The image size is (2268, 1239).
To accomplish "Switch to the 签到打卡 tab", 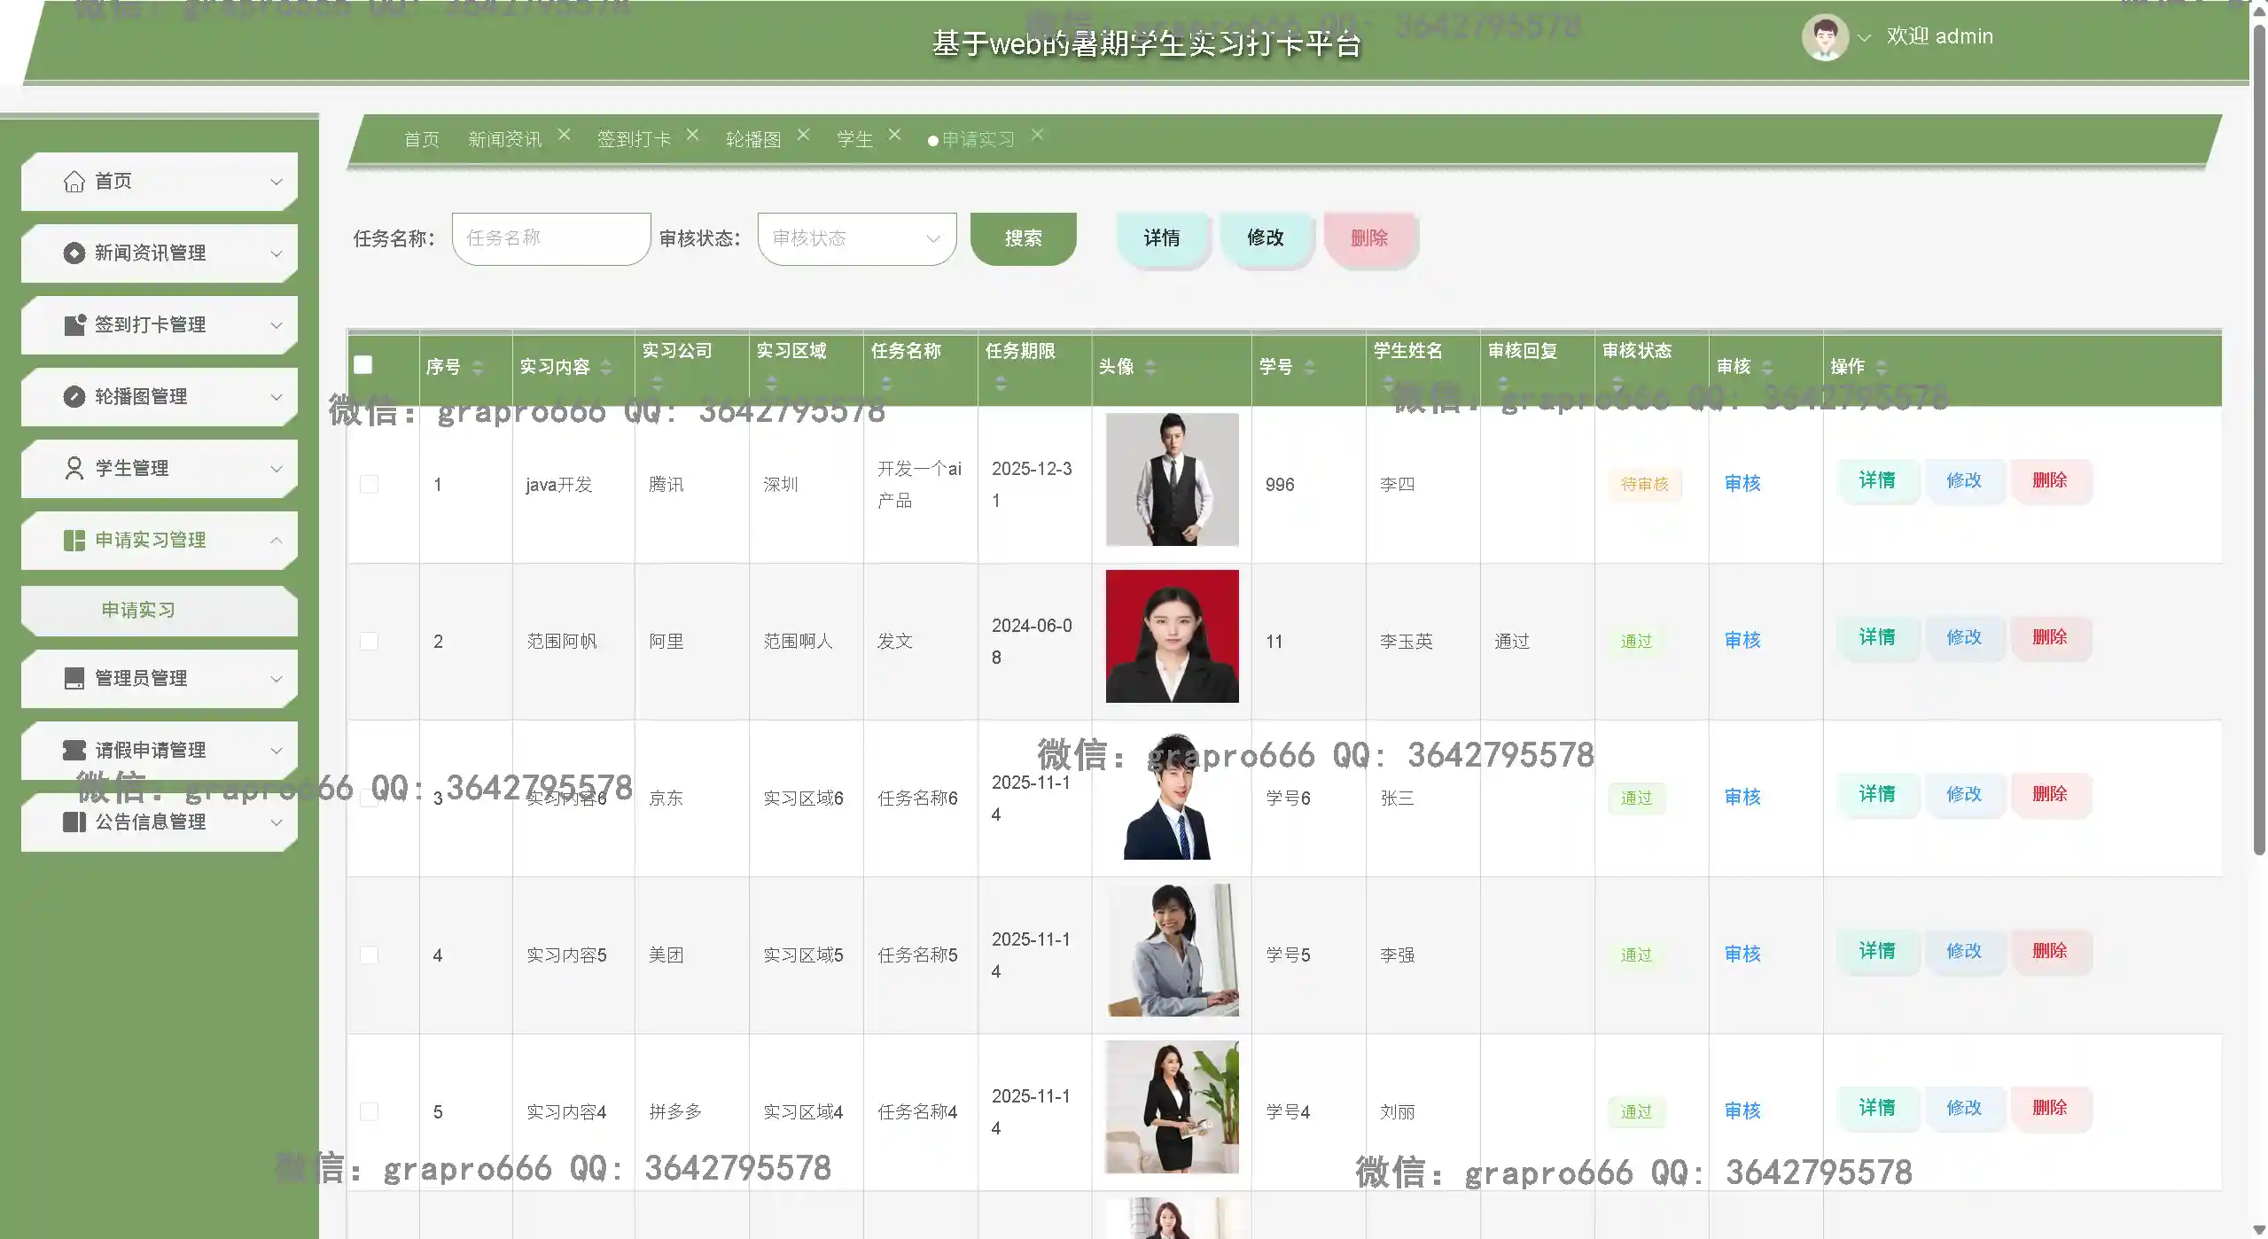I will point(633,139).
